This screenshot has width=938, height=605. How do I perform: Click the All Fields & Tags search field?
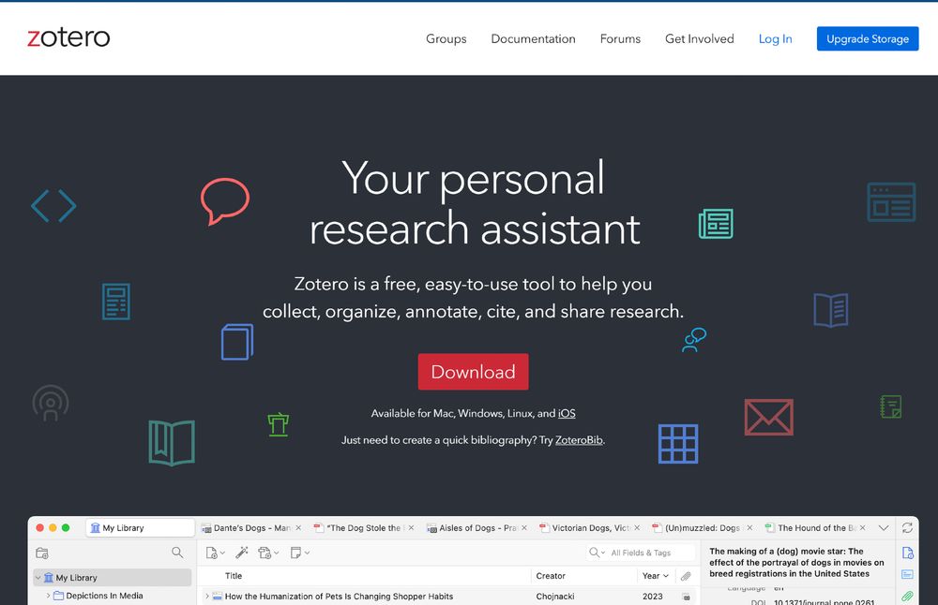(x=642, y=553)
